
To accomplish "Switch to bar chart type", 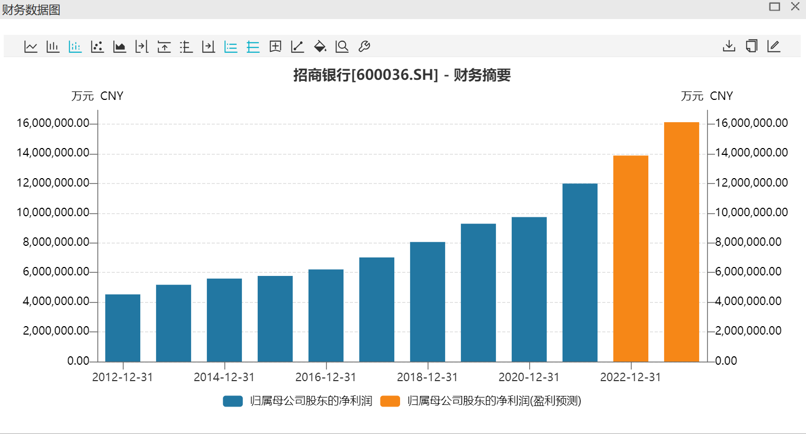I will [x=53, y=47].
